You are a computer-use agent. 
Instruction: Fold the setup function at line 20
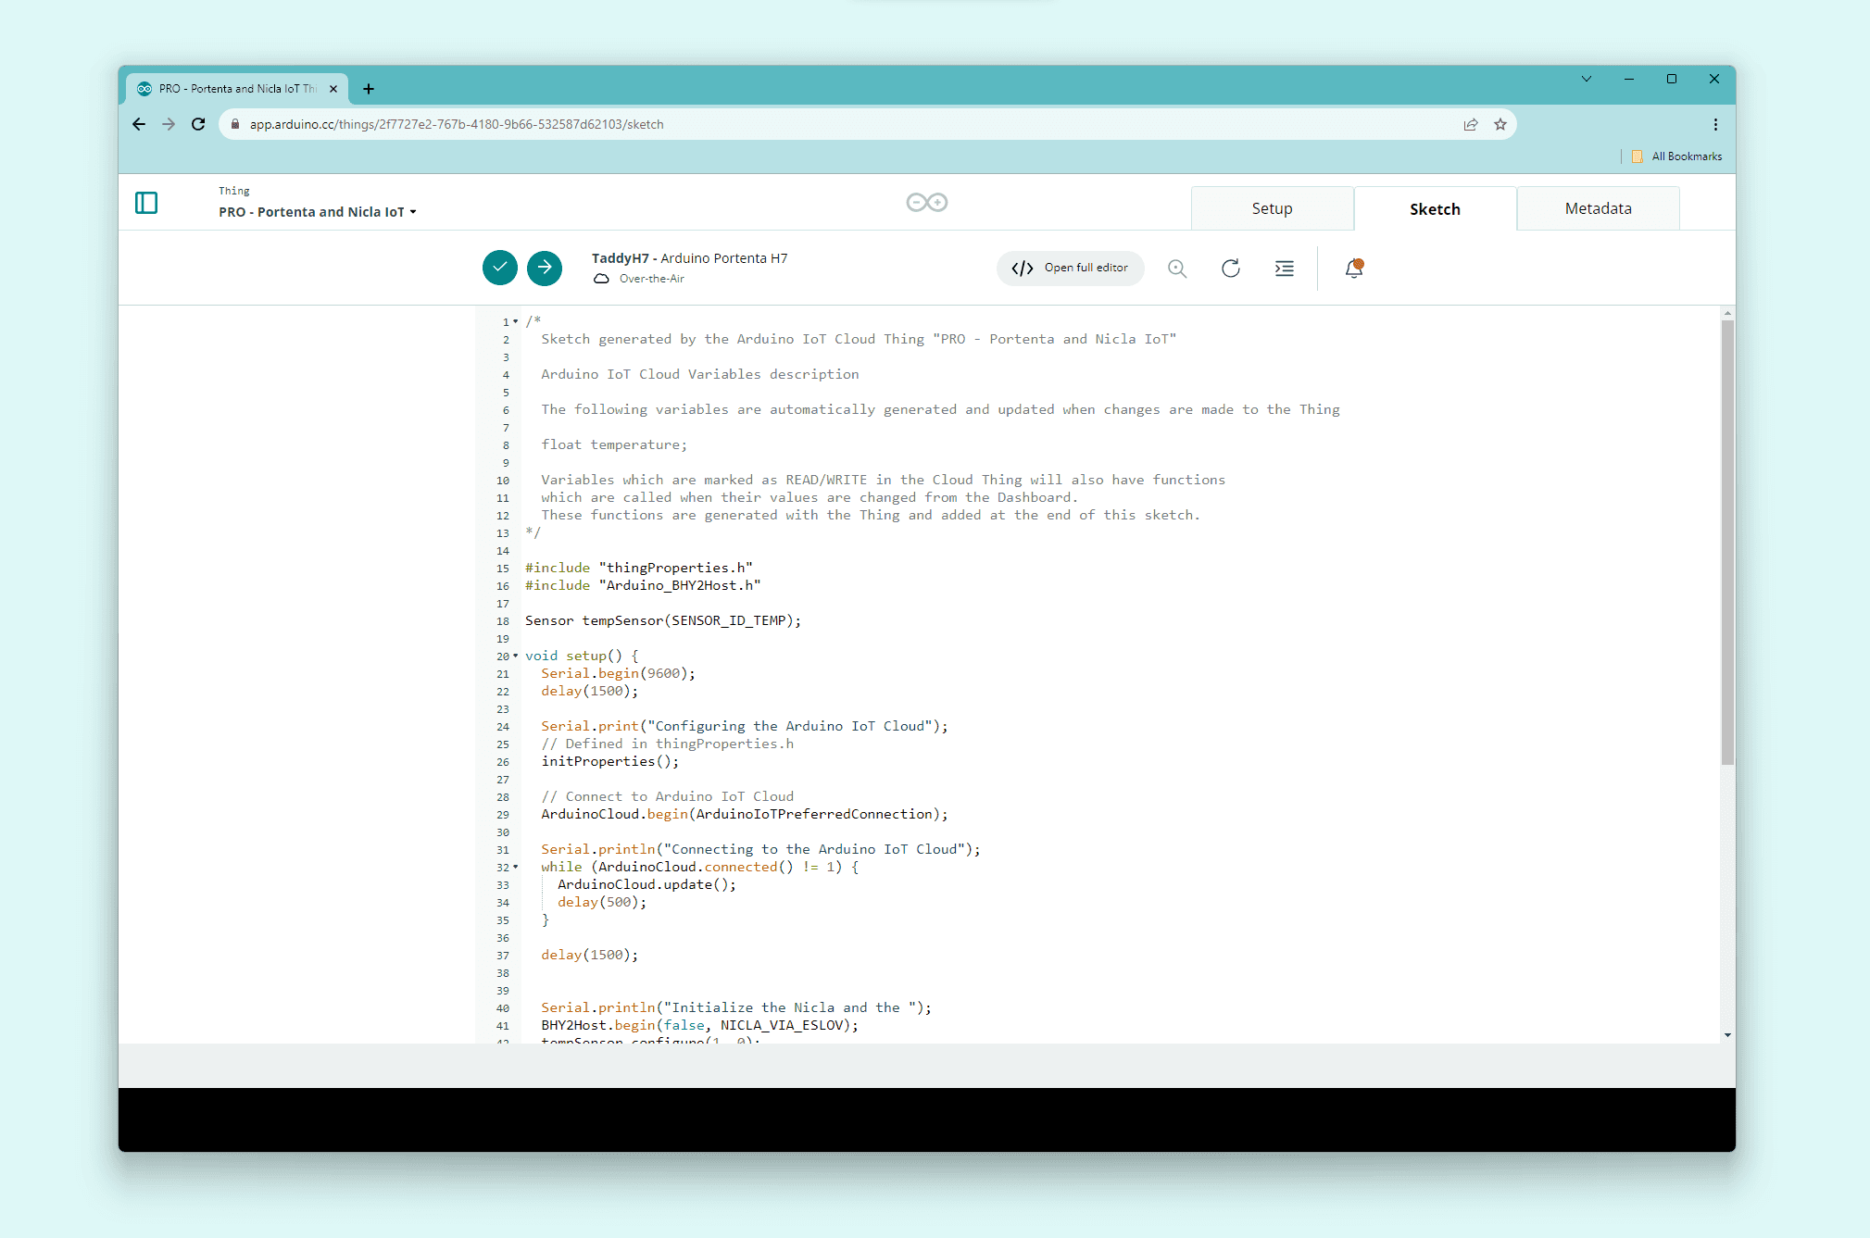(x=516, y=656)
